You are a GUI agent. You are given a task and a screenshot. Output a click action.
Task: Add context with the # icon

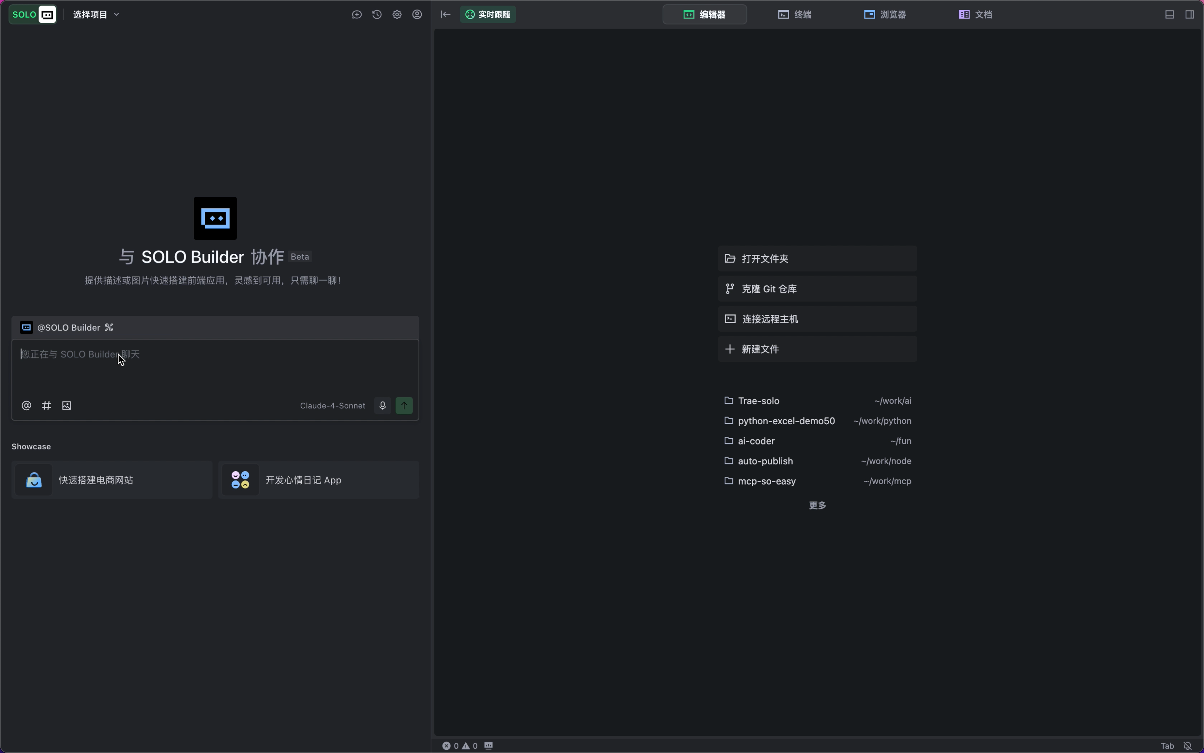click(x=46, y=406)
